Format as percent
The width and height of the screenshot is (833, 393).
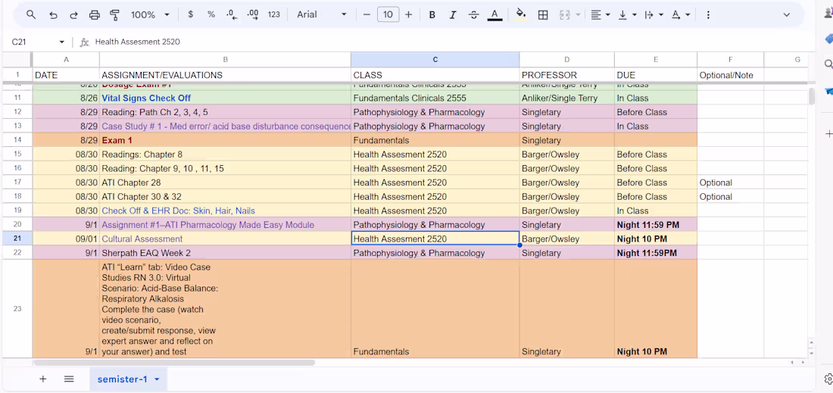click(211, 15)
